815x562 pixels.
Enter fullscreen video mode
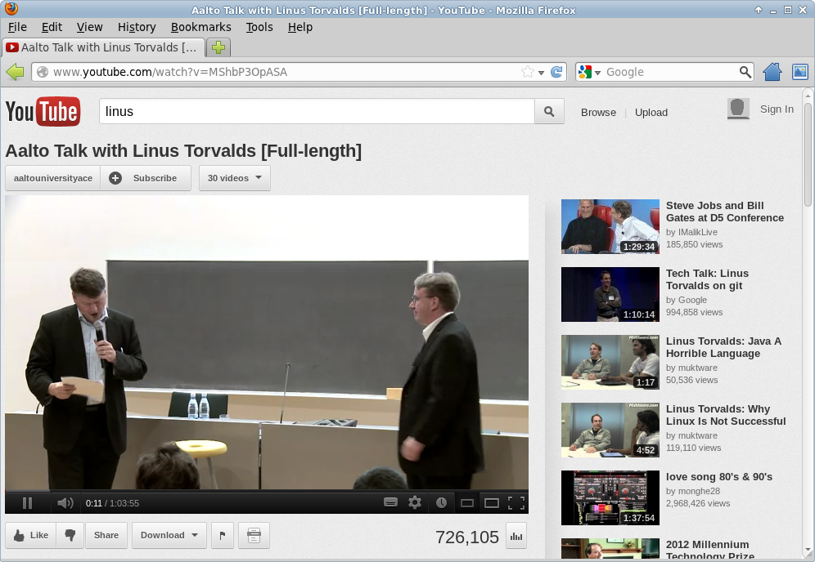[x=516, y=502]
